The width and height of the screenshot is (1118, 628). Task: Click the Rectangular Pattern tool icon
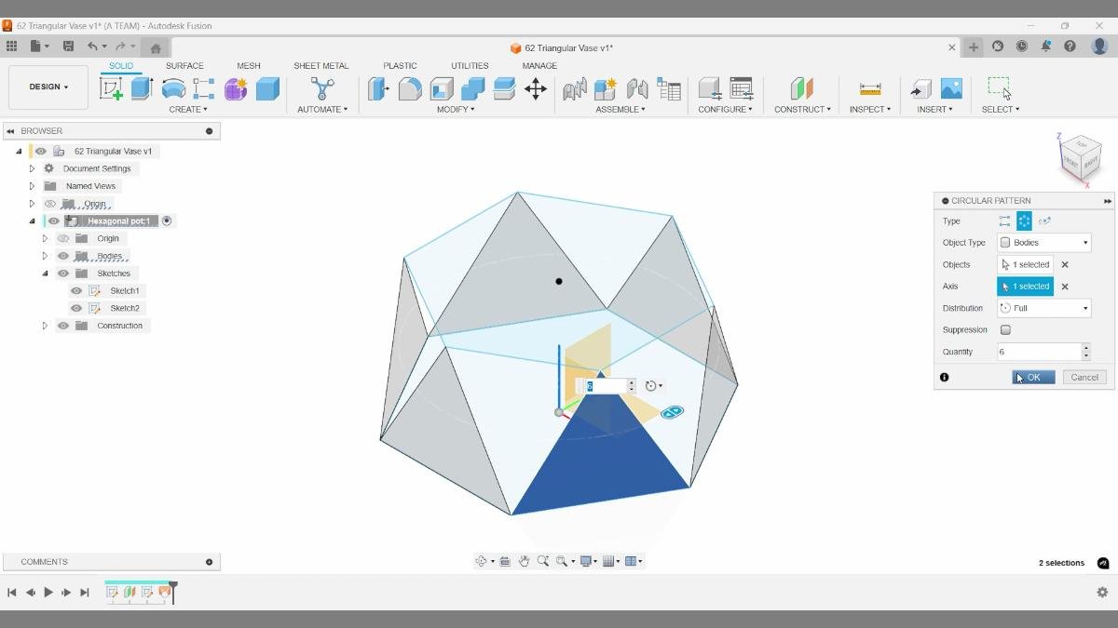coord(204,88)
